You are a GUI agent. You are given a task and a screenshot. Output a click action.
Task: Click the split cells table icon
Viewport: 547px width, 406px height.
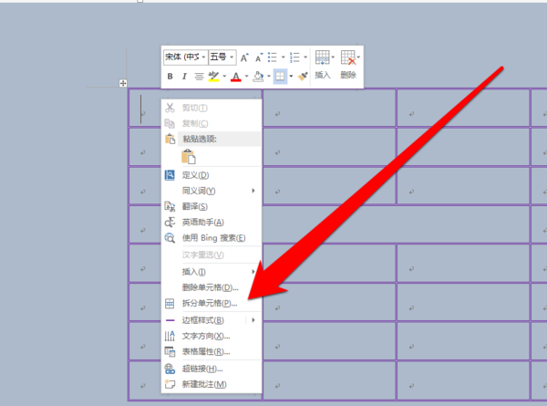pyautogui.click(x=170, y=304)
